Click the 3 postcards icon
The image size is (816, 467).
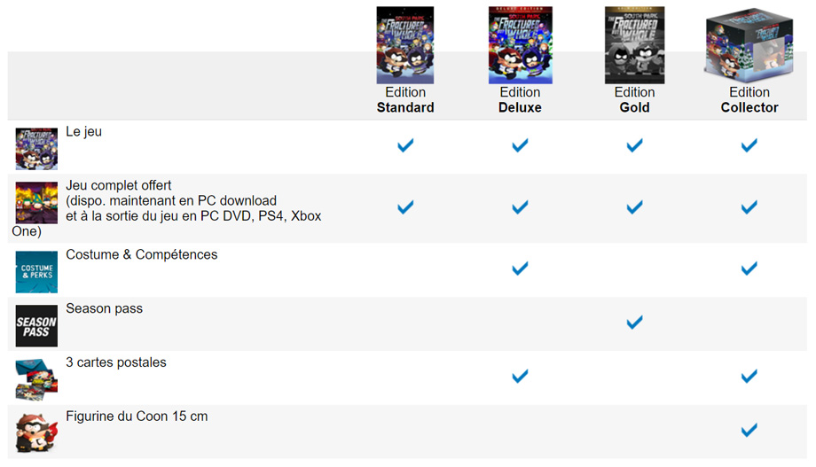point(36,380)
